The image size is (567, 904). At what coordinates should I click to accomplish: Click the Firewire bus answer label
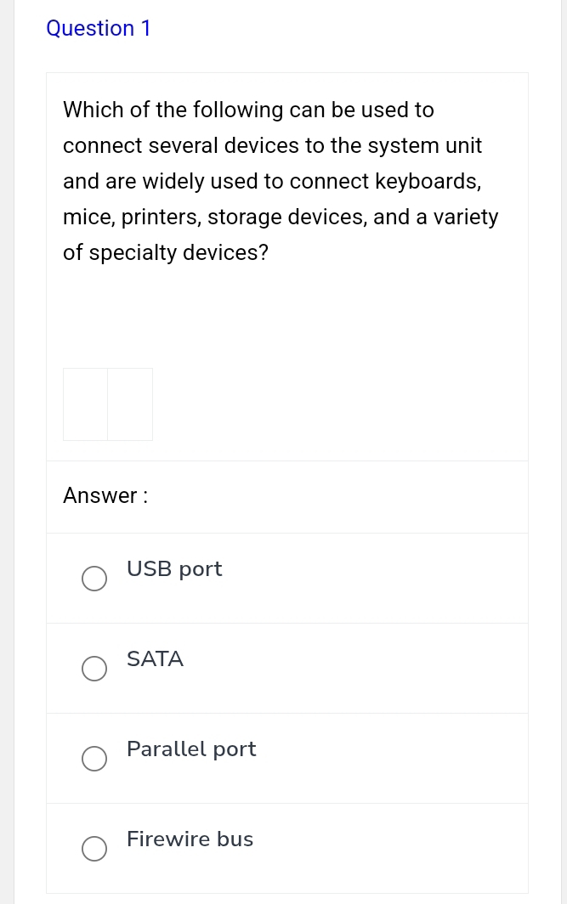point(190,839)
